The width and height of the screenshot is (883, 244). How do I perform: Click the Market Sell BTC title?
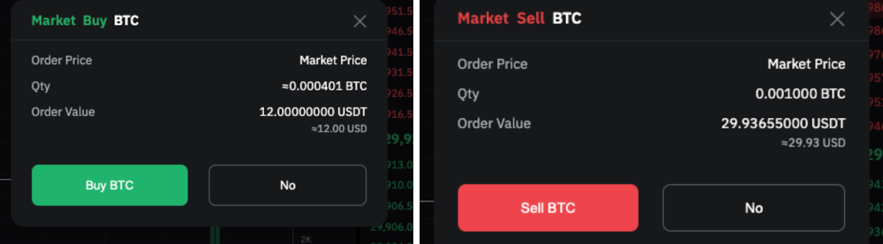point(519,19)
